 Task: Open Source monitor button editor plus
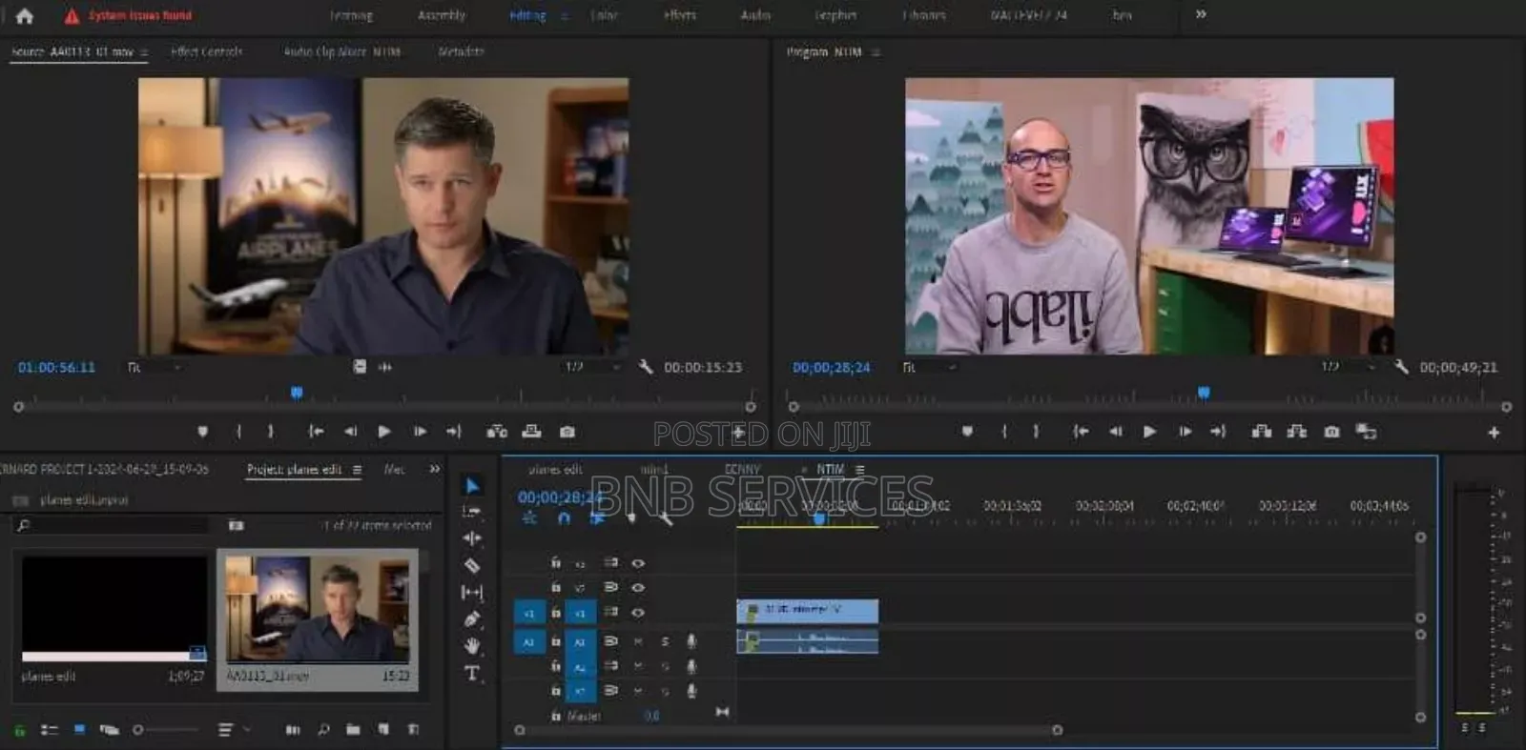click(x=738, y=433)
